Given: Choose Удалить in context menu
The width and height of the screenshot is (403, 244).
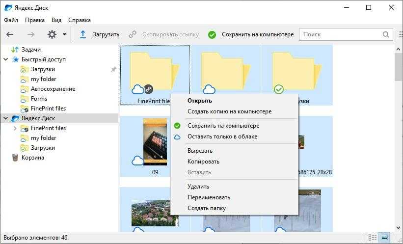Looking at the screenshot, I should click(x=234, y=187).
